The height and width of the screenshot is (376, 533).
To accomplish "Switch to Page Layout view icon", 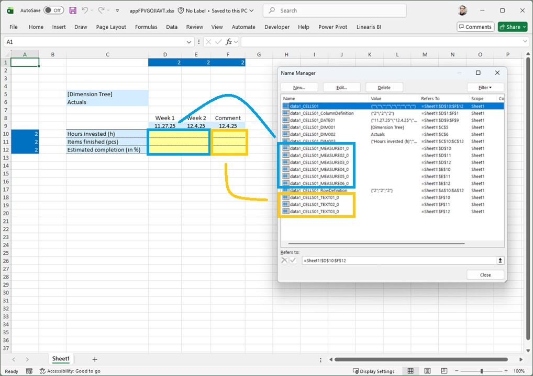I will pos(427,371).
